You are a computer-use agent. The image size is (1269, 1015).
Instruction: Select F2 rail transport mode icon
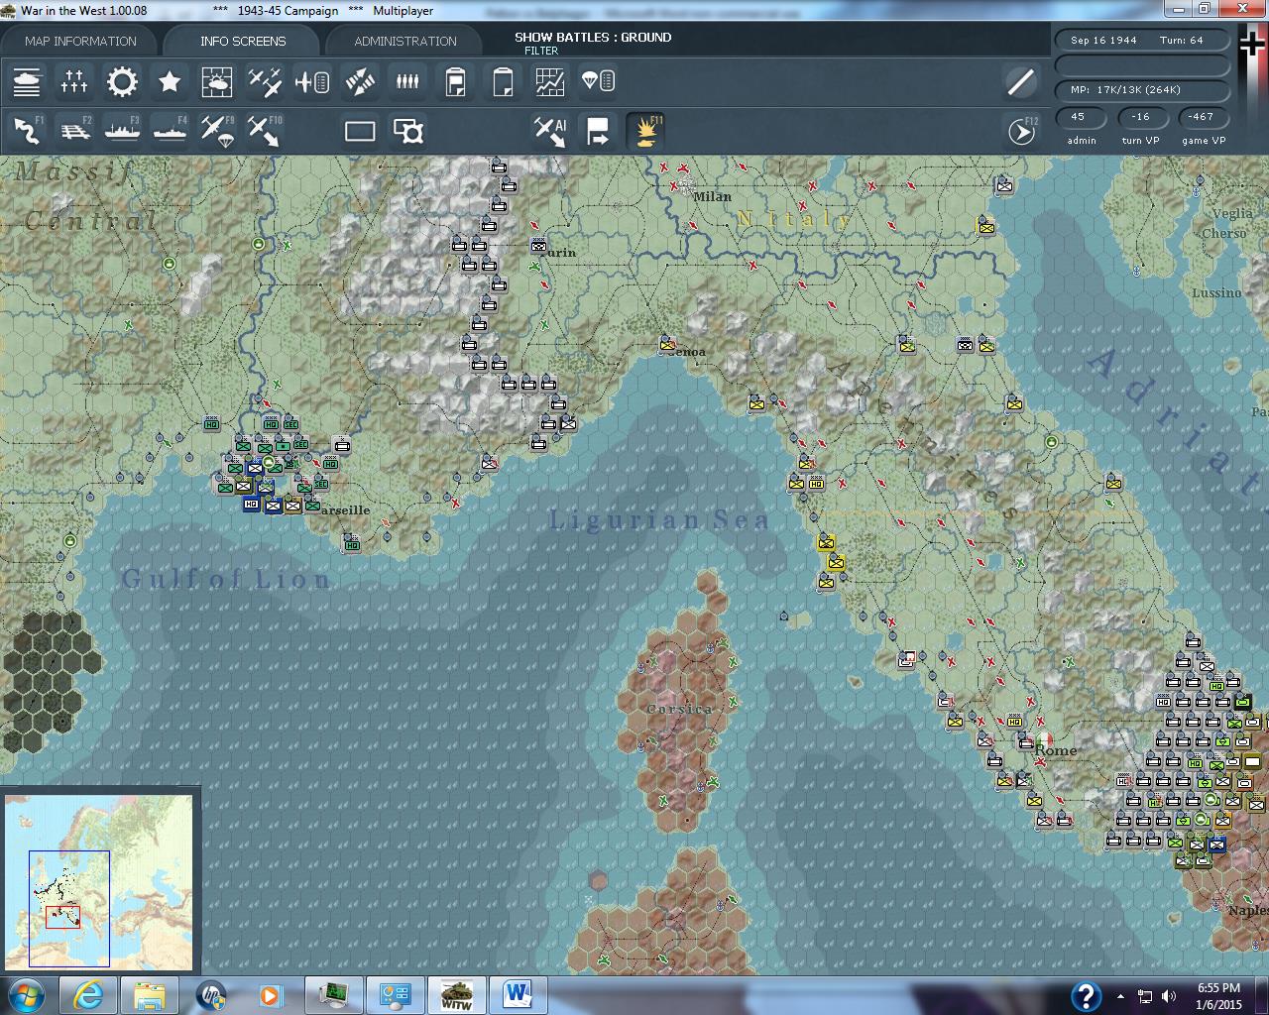point(74,131)
